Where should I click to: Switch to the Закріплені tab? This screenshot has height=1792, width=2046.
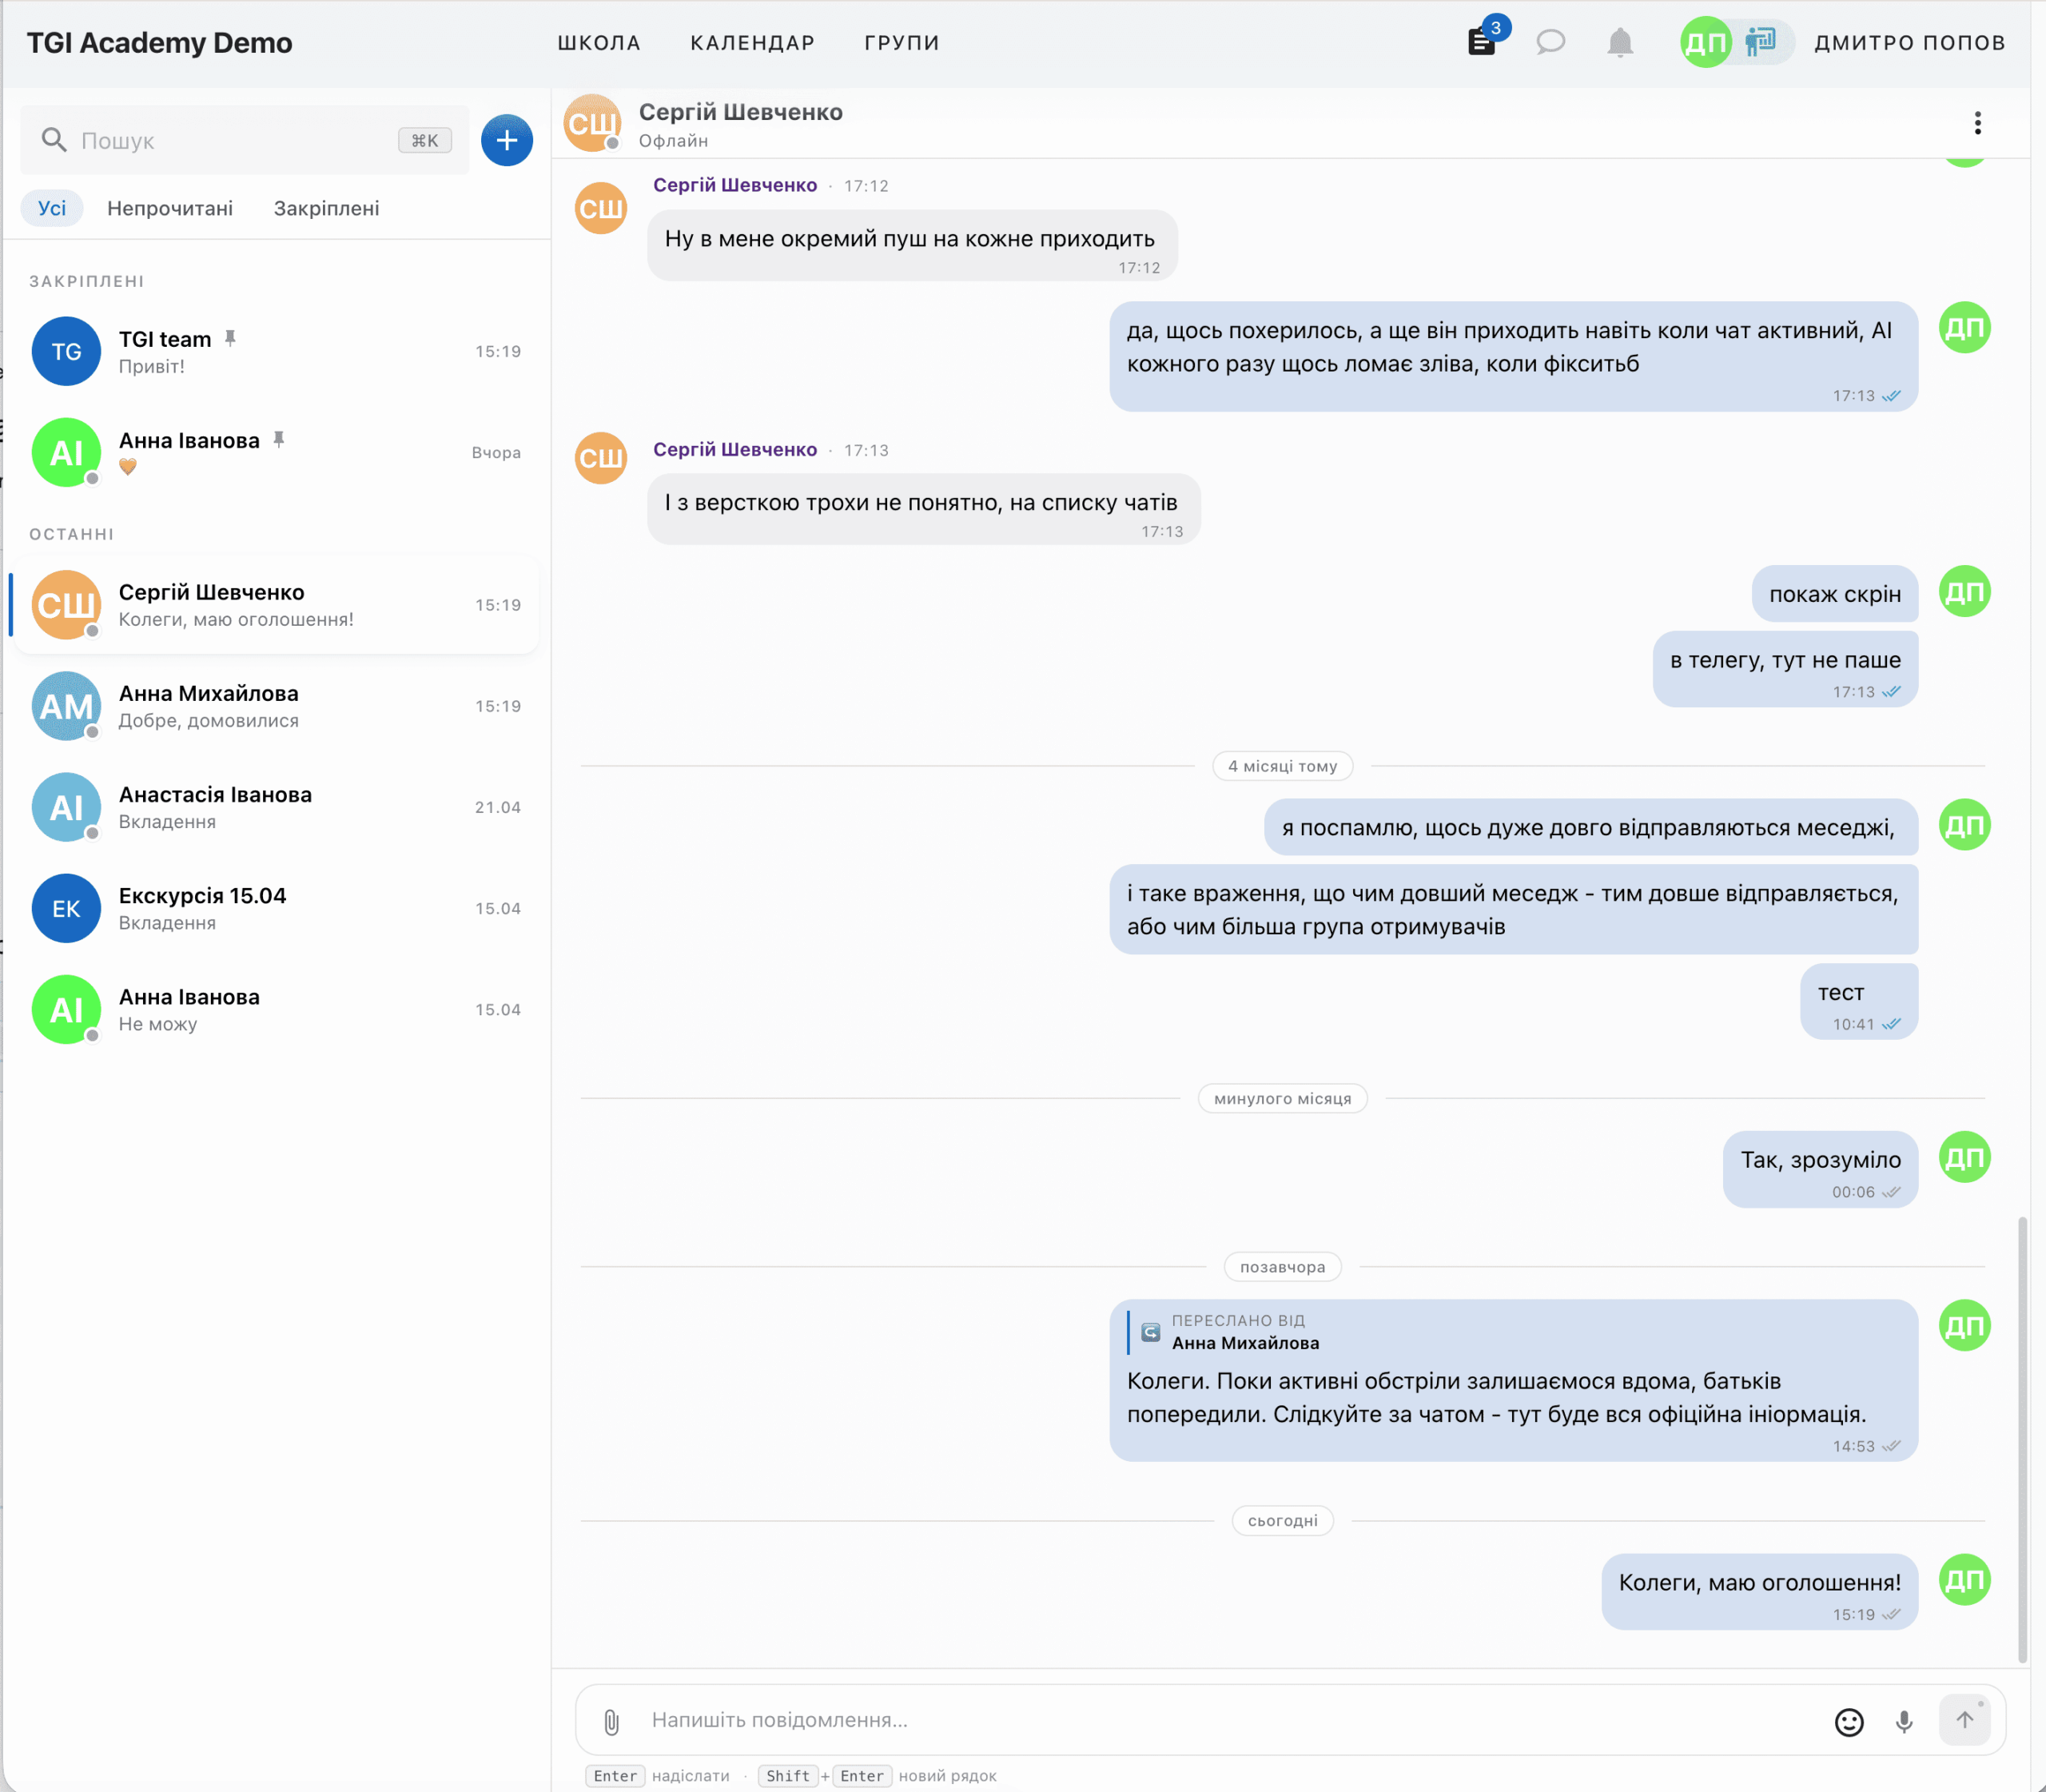(326, 208)
